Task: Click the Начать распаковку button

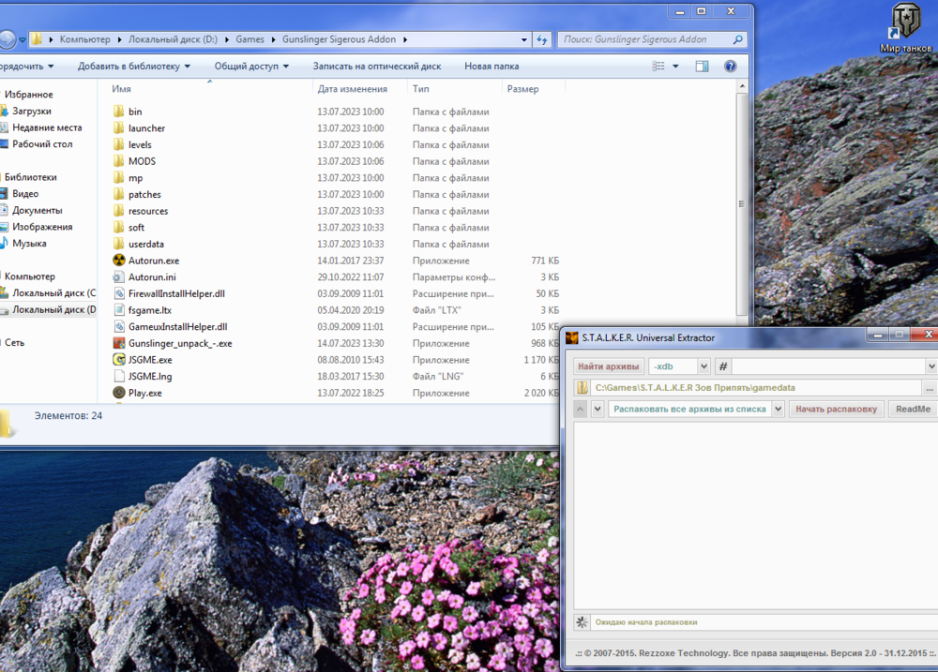Action: (x=837, y=409)
